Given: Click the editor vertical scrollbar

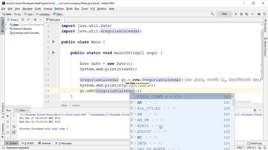Looking at the screenshot, I should [262, 55].
